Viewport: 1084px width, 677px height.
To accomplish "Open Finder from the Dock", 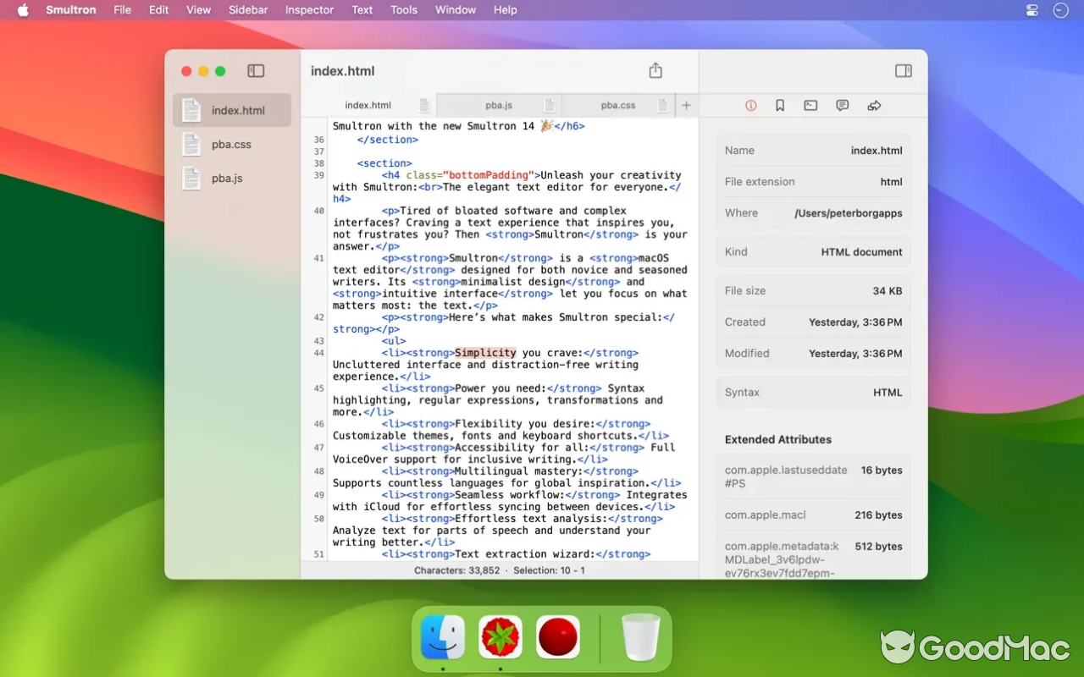I will [442, 636].
